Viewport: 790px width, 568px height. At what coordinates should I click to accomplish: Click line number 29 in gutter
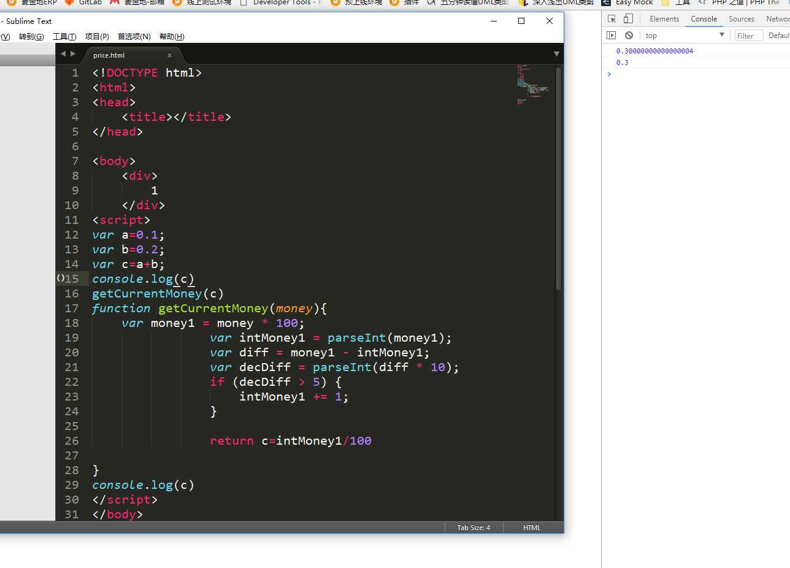tap(72, 485)
